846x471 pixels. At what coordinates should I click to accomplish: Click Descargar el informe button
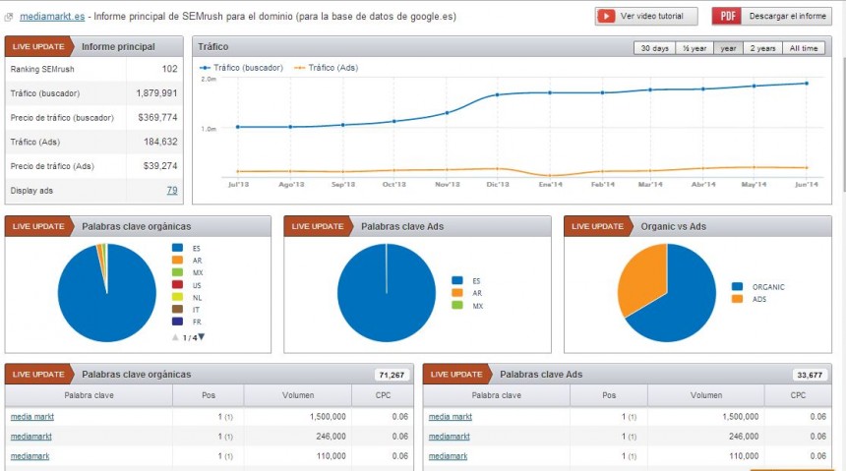(771, 16)
